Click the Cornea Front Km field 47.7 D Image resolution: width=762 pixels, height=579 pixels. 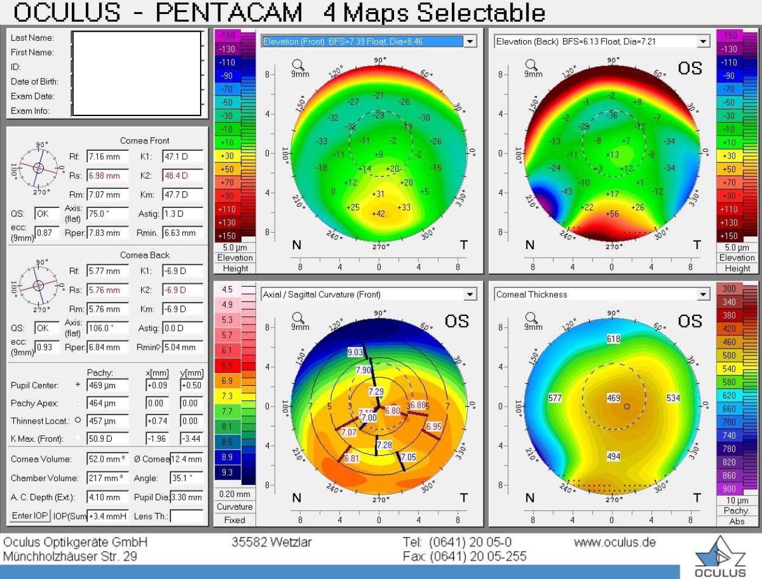click(182, 195)
